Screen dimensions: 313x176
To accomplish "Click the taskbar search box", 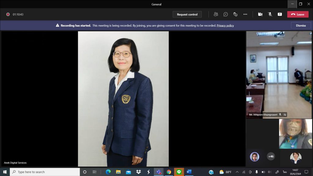I will click(45, 172).
